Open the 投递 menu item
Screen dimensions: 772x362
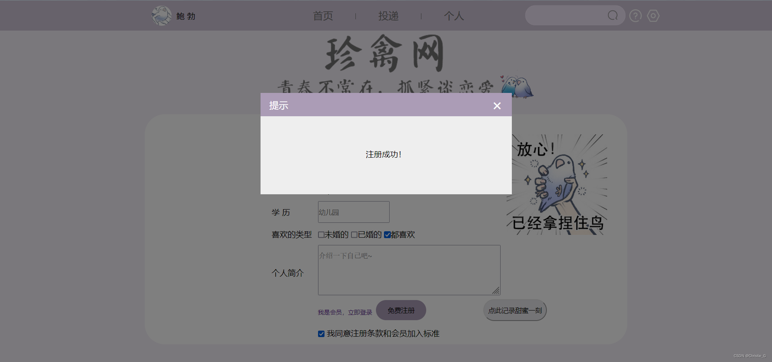click(x=388, y=16)
